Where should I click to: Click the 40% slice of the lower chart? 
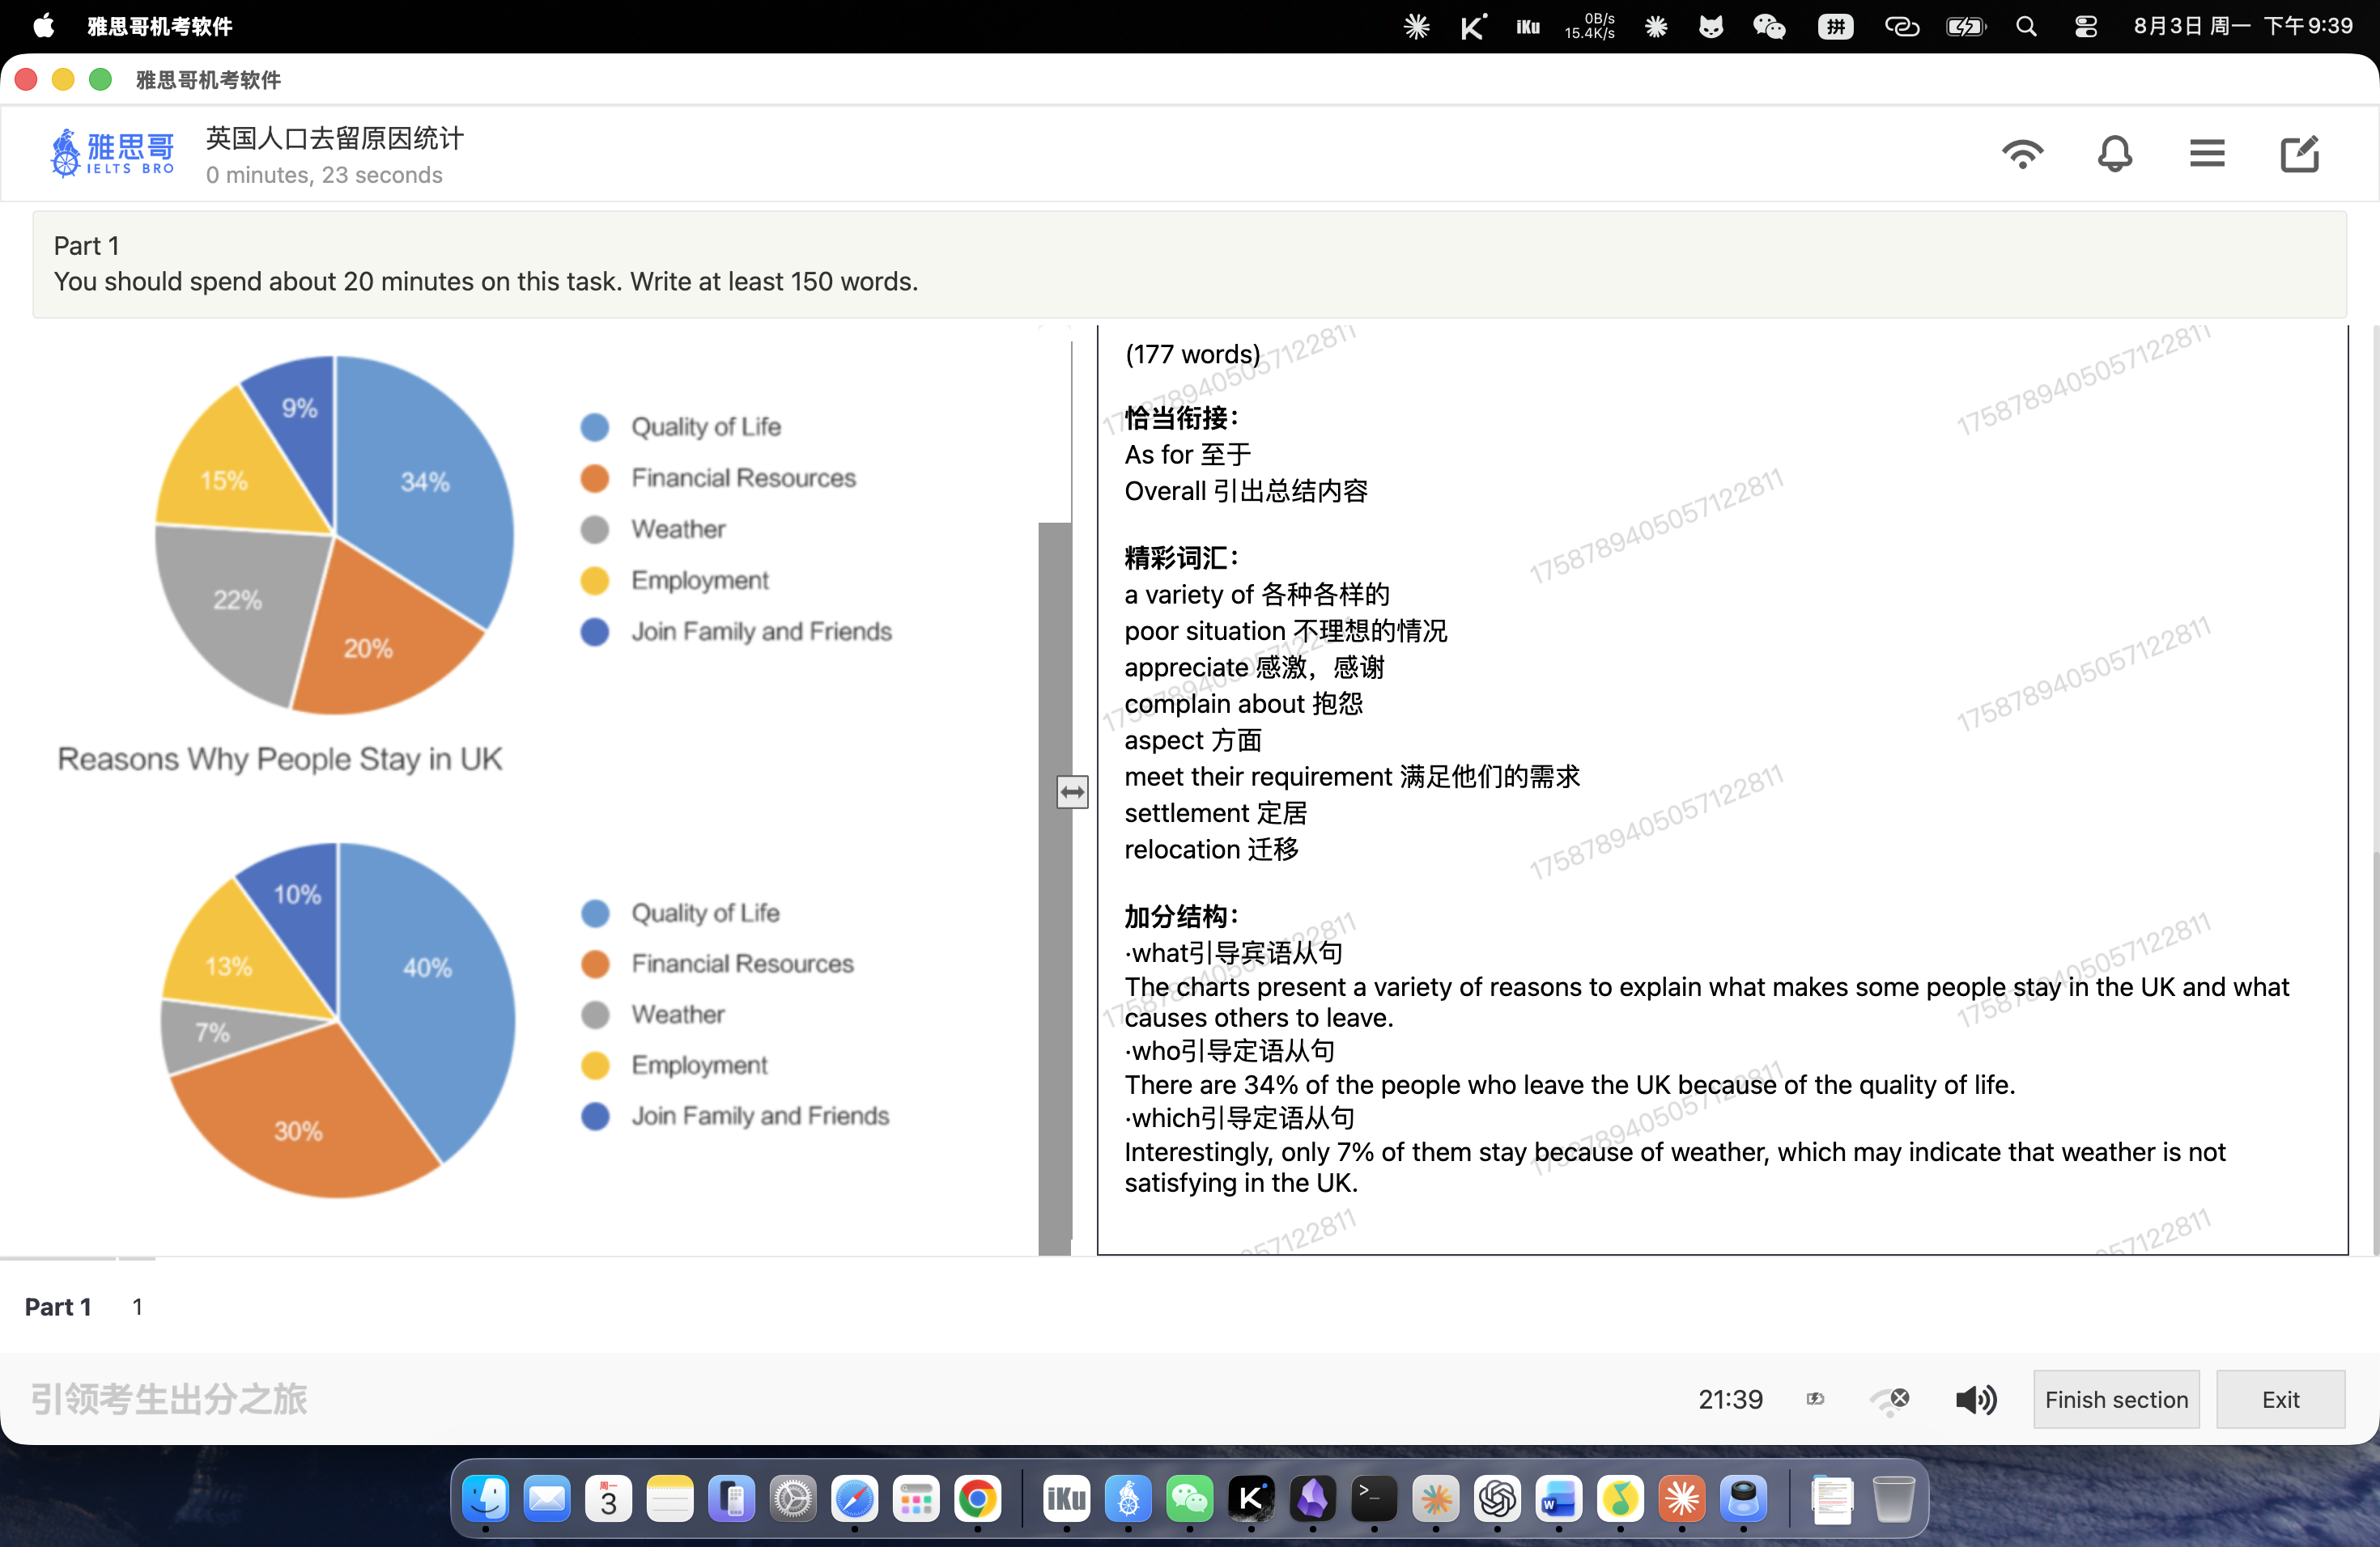click(x=428, y=968)
